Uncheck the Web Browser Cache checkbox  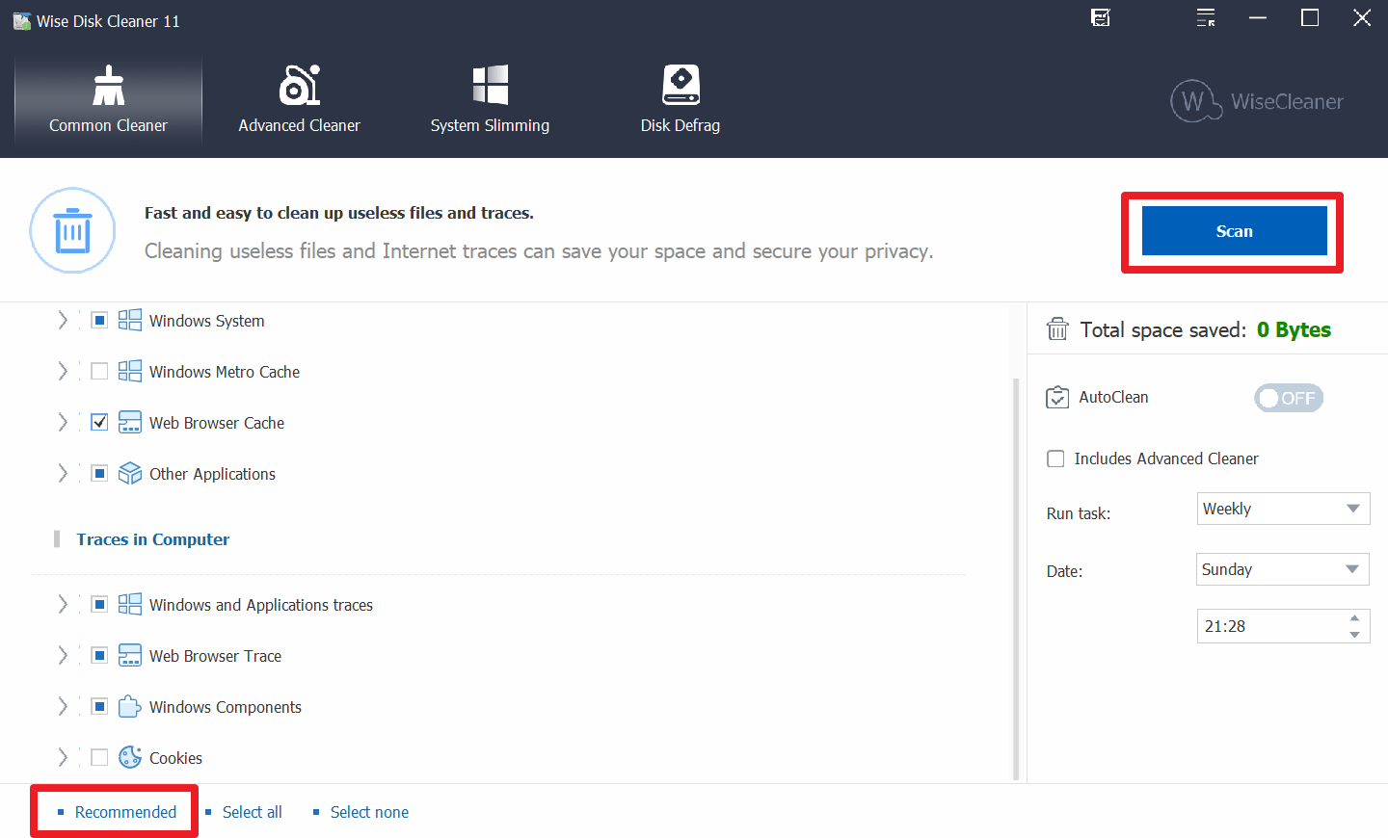[99, 422]
